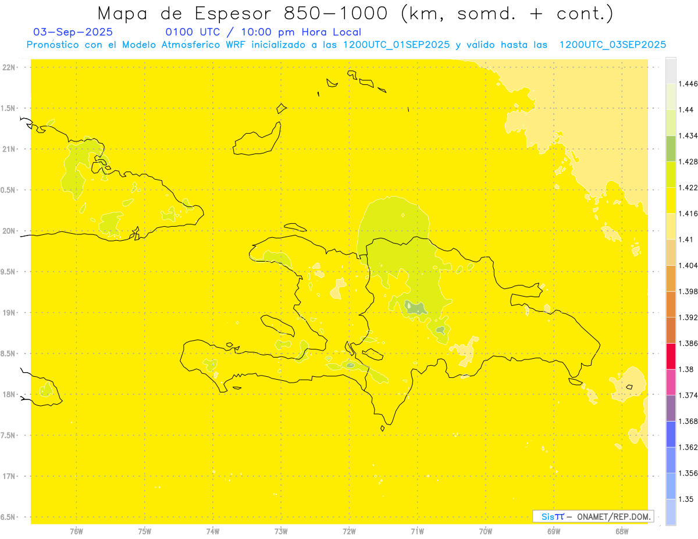Click the ONAMET/REP.DOM. credit label
Image resolution: width=698 pixels, height=539 pixels.
coord(613,516)
